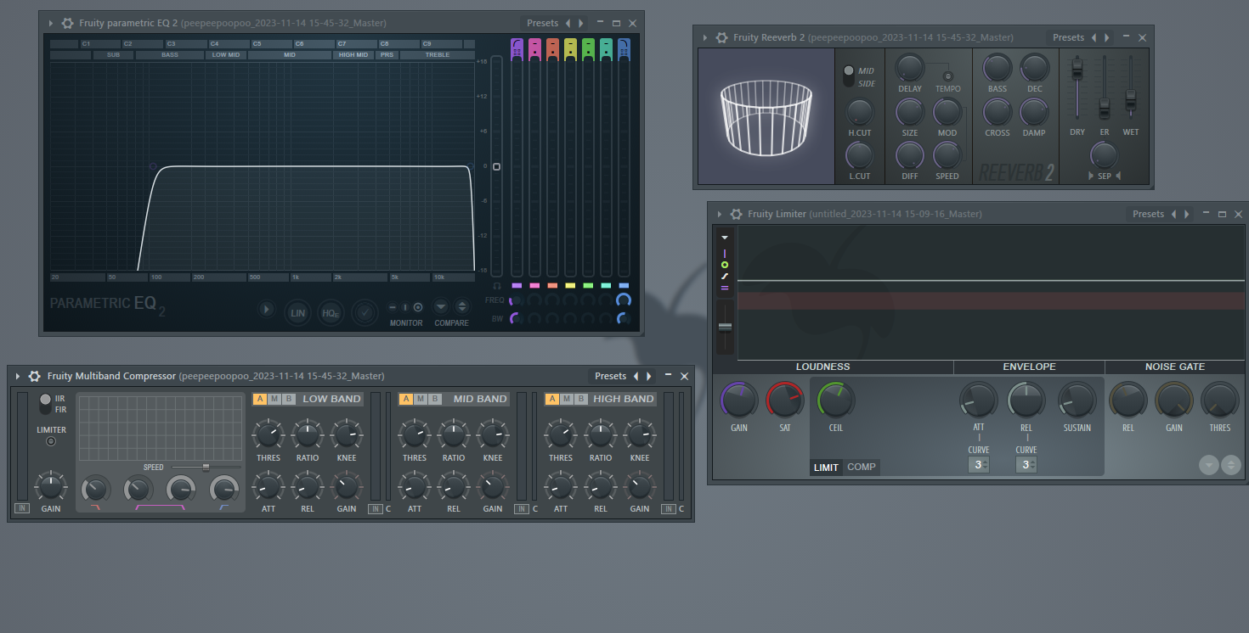
Task: Toggle the LIN linear phase button in EQ
Action: (x=297, y=312)
